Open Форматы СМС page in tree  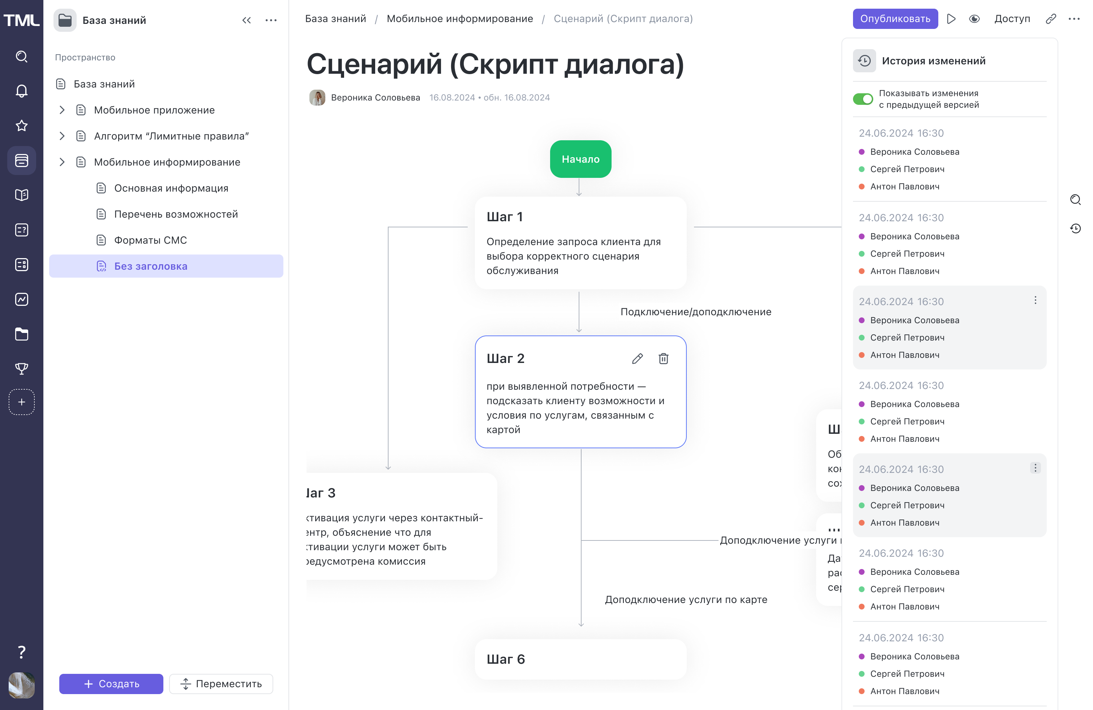click(150, 240)
